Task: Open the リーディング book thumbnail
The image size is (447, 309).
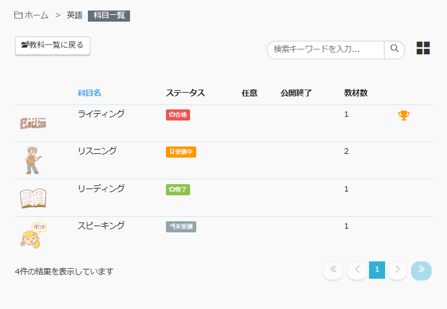Action: (x=33, y=198)
